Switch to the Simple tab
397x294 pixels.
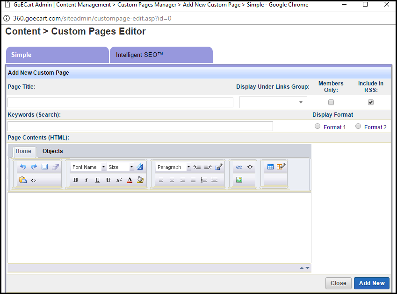click(x=58, y=55)
